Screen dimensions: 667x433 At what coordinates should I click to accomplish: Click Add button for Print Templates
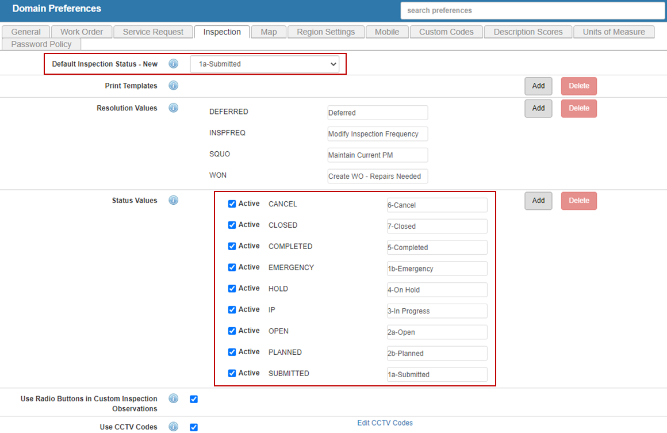tap(538, 86)
